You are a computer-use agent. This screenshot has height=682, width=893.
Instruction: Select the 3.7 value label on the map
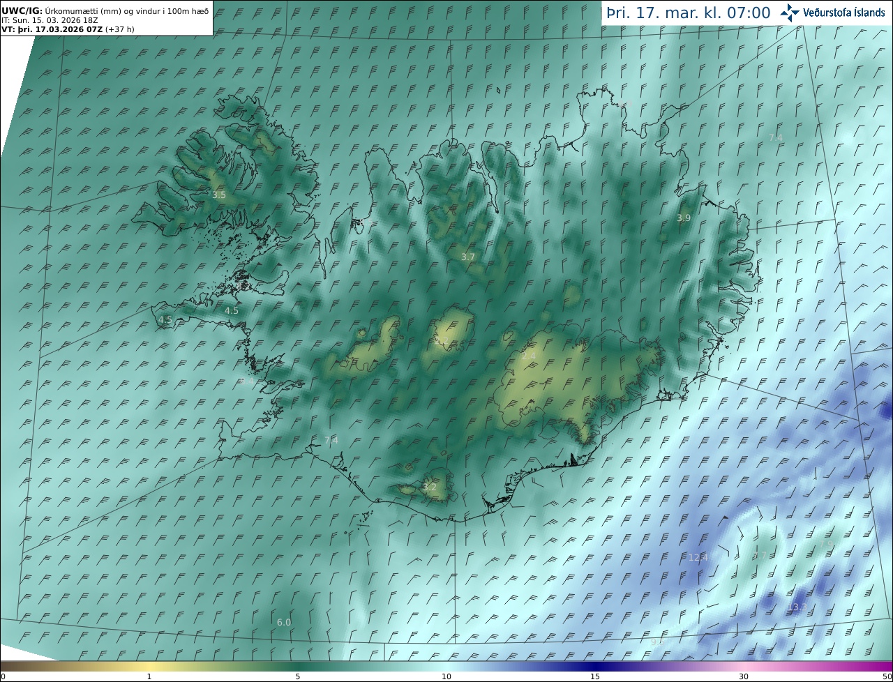click(x=468, y=257)
